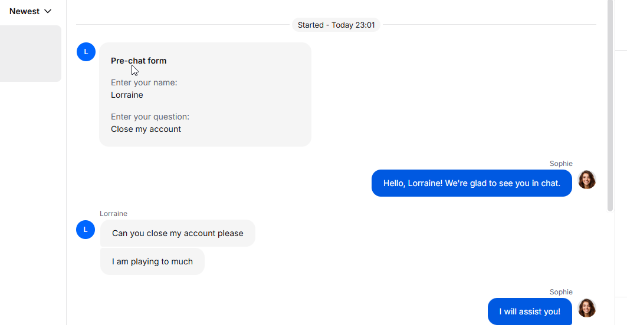Image resolution: width=627 pixels, height=325 pixels.
Task: Click the Enter your question label
Action: tap(150, 117)
